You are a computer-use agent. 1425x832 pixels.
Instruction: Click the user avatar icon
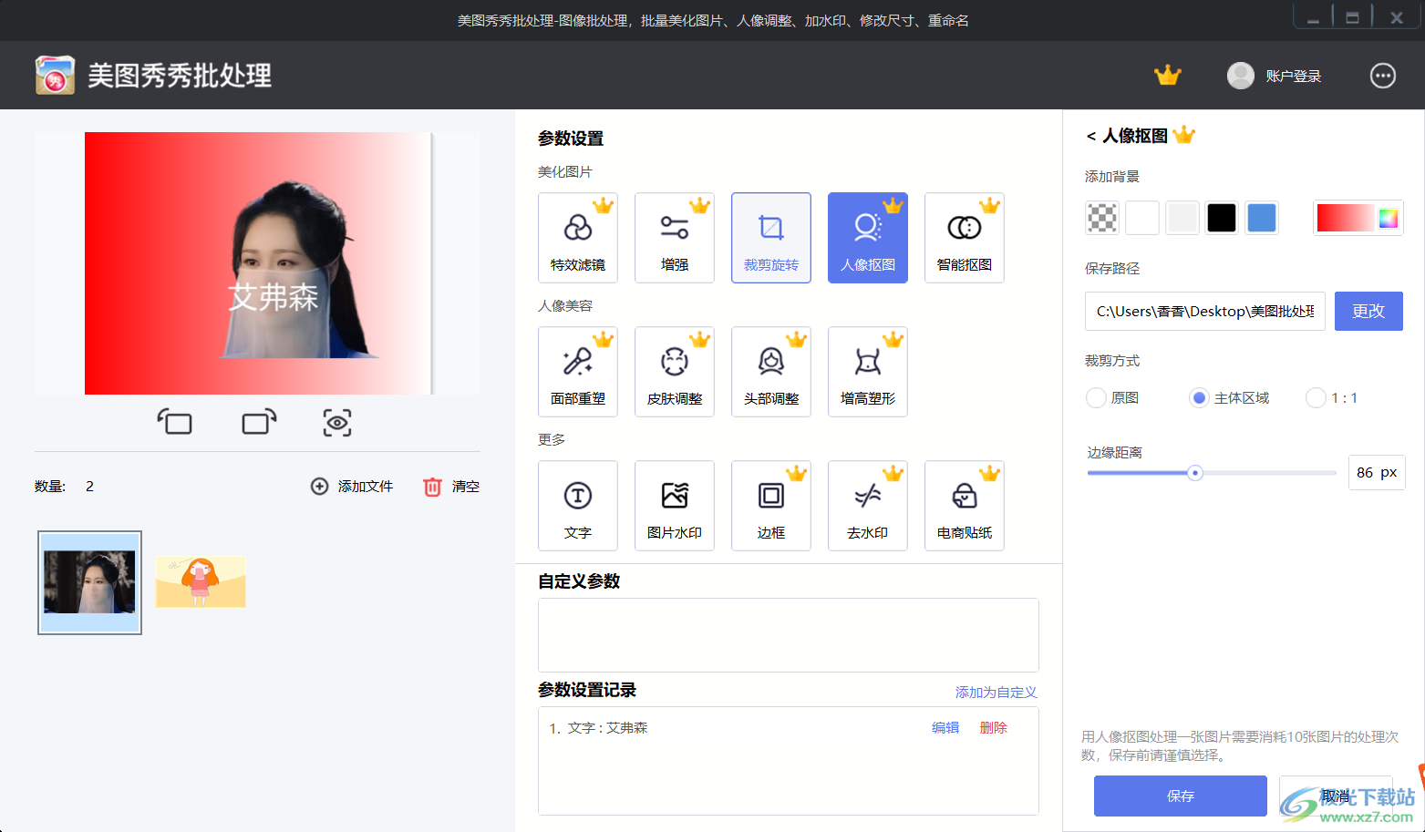click(1240, 76)
